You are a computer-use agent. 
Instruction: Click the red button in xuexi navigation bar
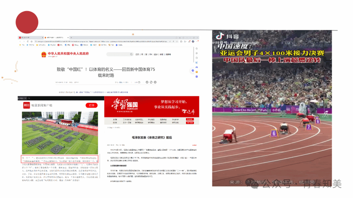pos(189,120)
